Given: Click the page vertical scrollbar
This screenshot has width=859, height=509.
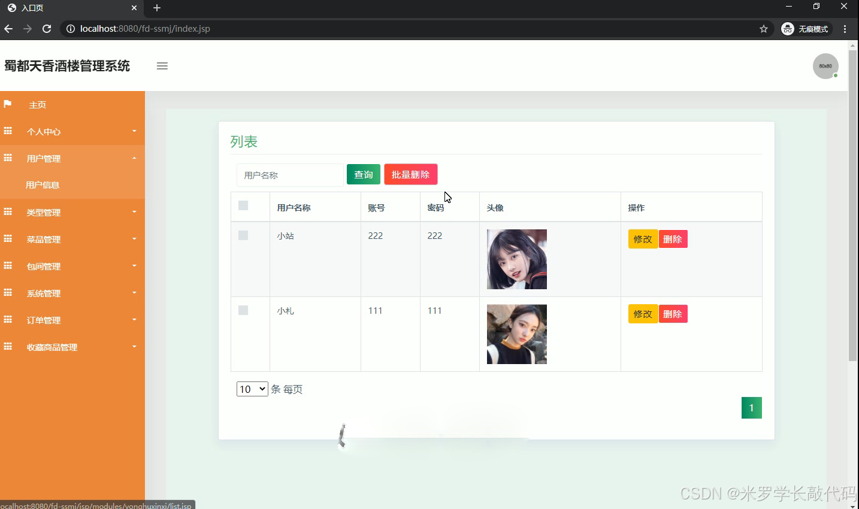Looking at the screenshot, I should point(853,205).
